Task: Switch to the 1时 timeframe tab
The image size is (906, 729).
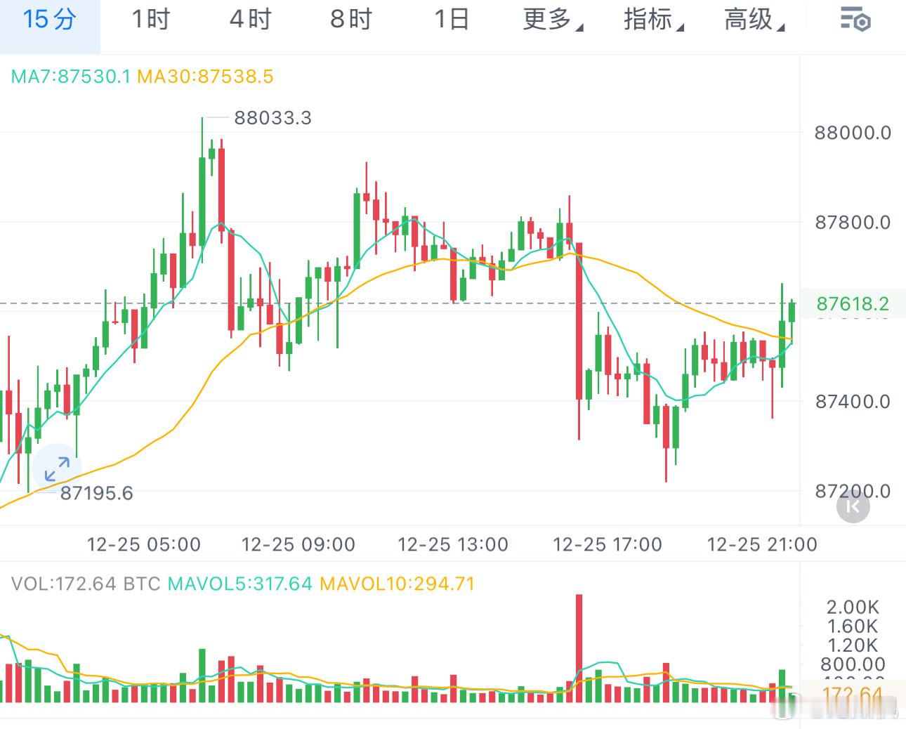Action: [151, 20]
